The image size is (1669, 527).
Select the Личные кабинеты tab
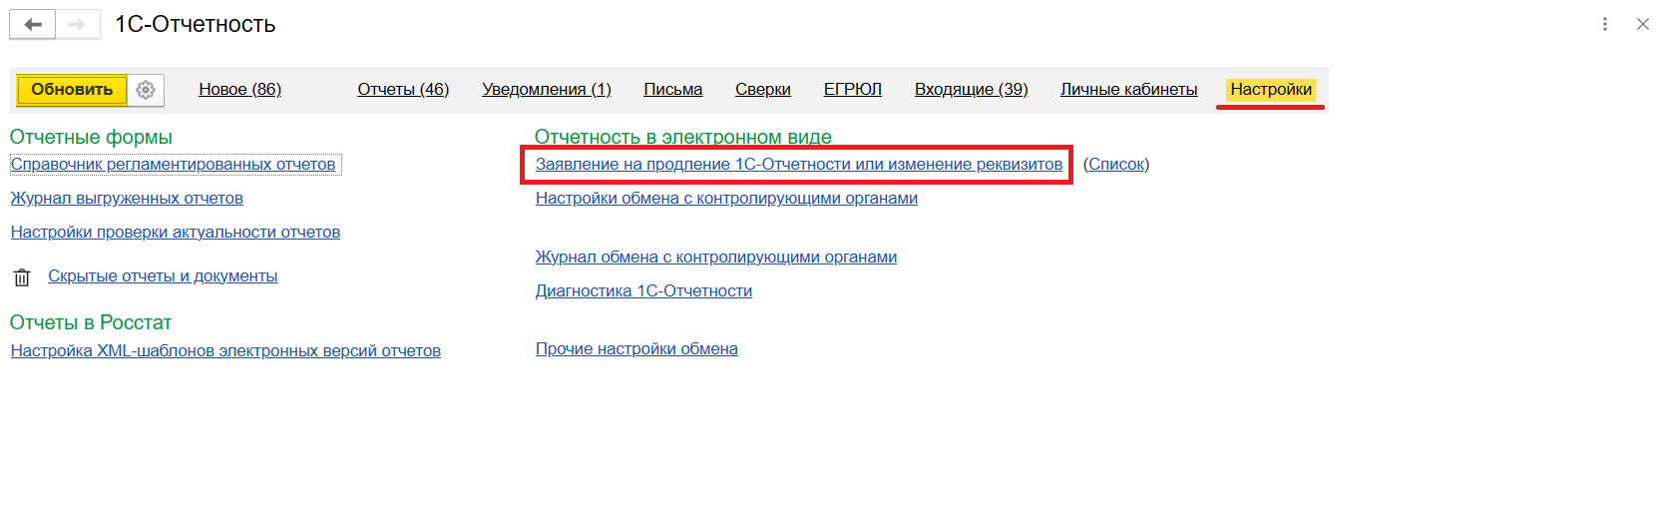1128,90
